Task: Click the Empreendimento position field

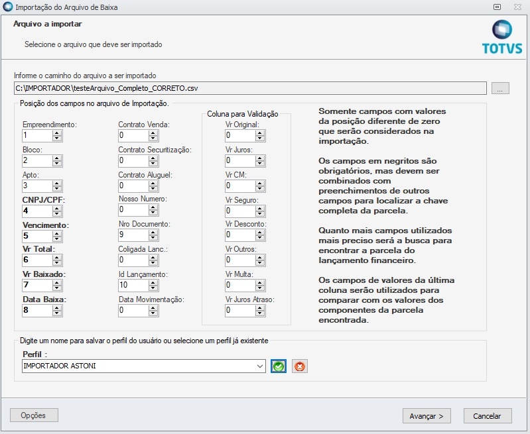Action: pos(37,135)
